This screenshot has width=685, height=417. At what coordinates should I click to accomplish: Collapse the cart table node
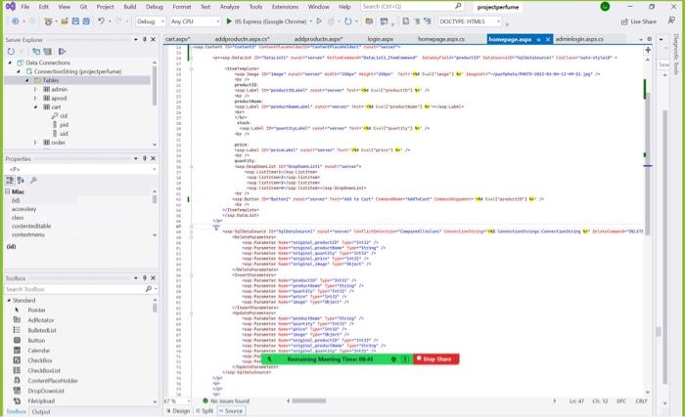tap(35, 106)
